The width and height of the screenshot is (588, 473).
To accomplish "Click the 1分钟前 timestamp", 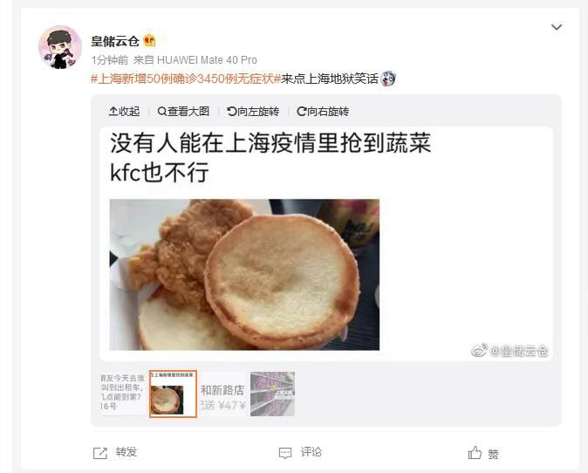I will 110,60.
